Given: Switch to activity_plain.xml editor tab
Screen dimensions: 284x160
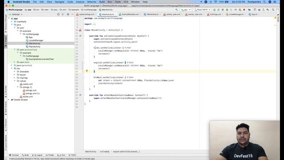Looking at the screenshot, I should (x=173, y=14).
